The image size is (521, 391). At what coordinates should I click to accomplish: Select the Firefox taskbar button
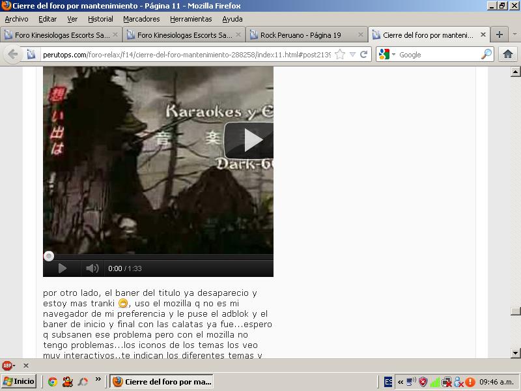tap(162, 381)
